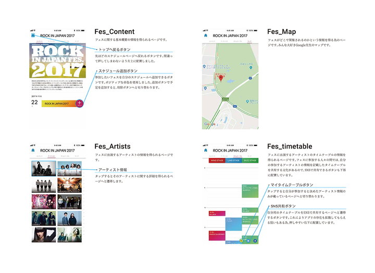Open the artist photo of four women in white
This screenshot has width=375, height=273.
point(69,168)
